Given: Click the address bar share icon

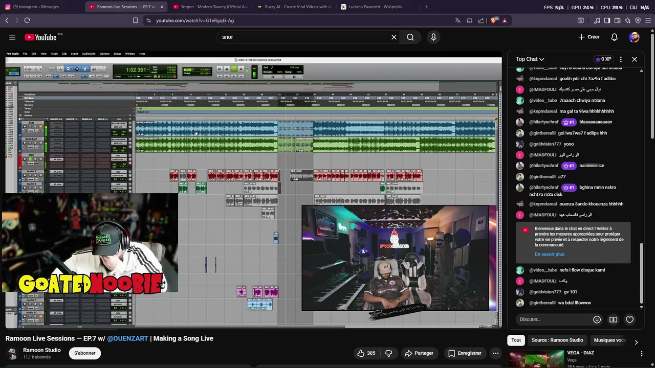Looking at the screenshot, I should click(x=481, y=20).
